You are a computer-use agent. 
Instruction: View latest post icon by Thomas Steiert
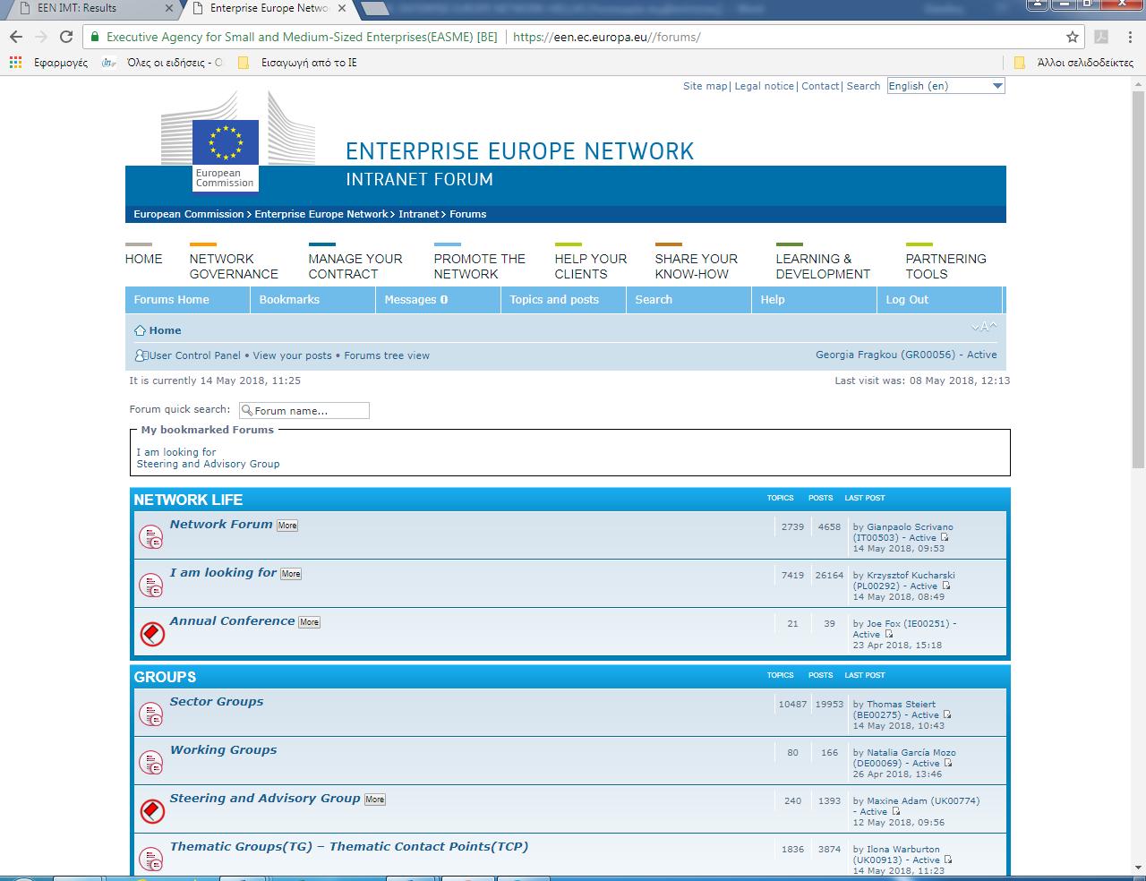pos(947,715)
